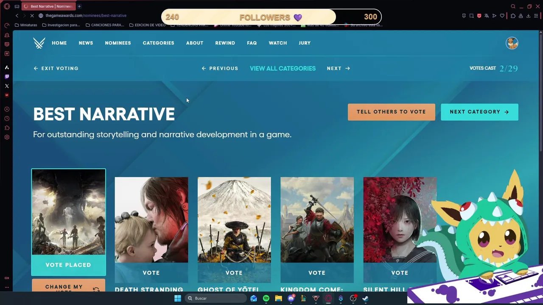Click the snapshot capture icon
543x305 pixels.
click(471, 16)
